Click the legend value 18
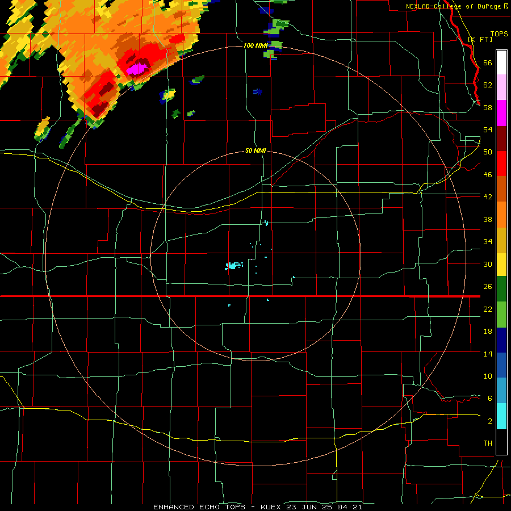Image resolution: width=511 pixels, height=511 pixels. coord(488,331)
